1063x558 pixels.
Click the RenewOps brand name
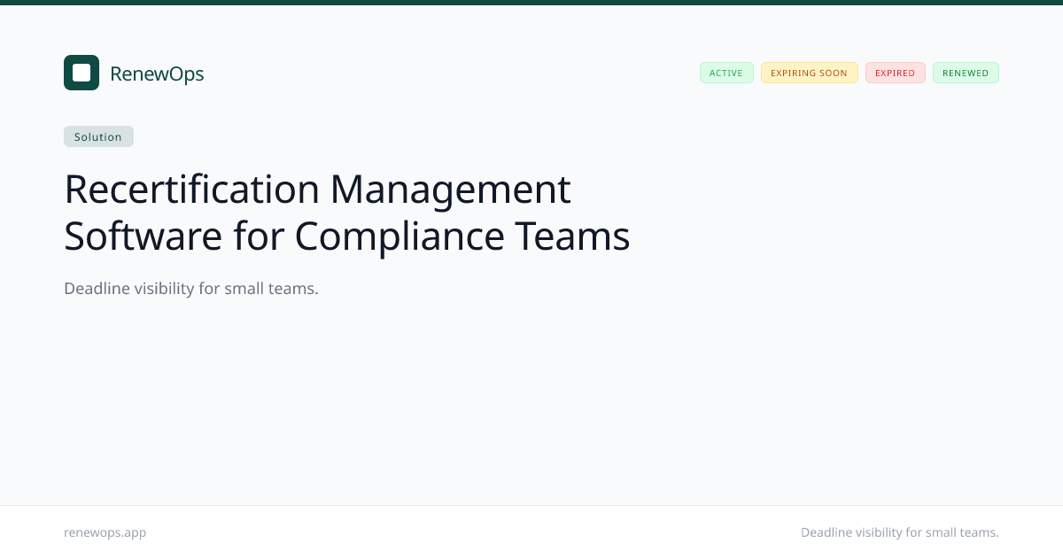coord(157,74)
